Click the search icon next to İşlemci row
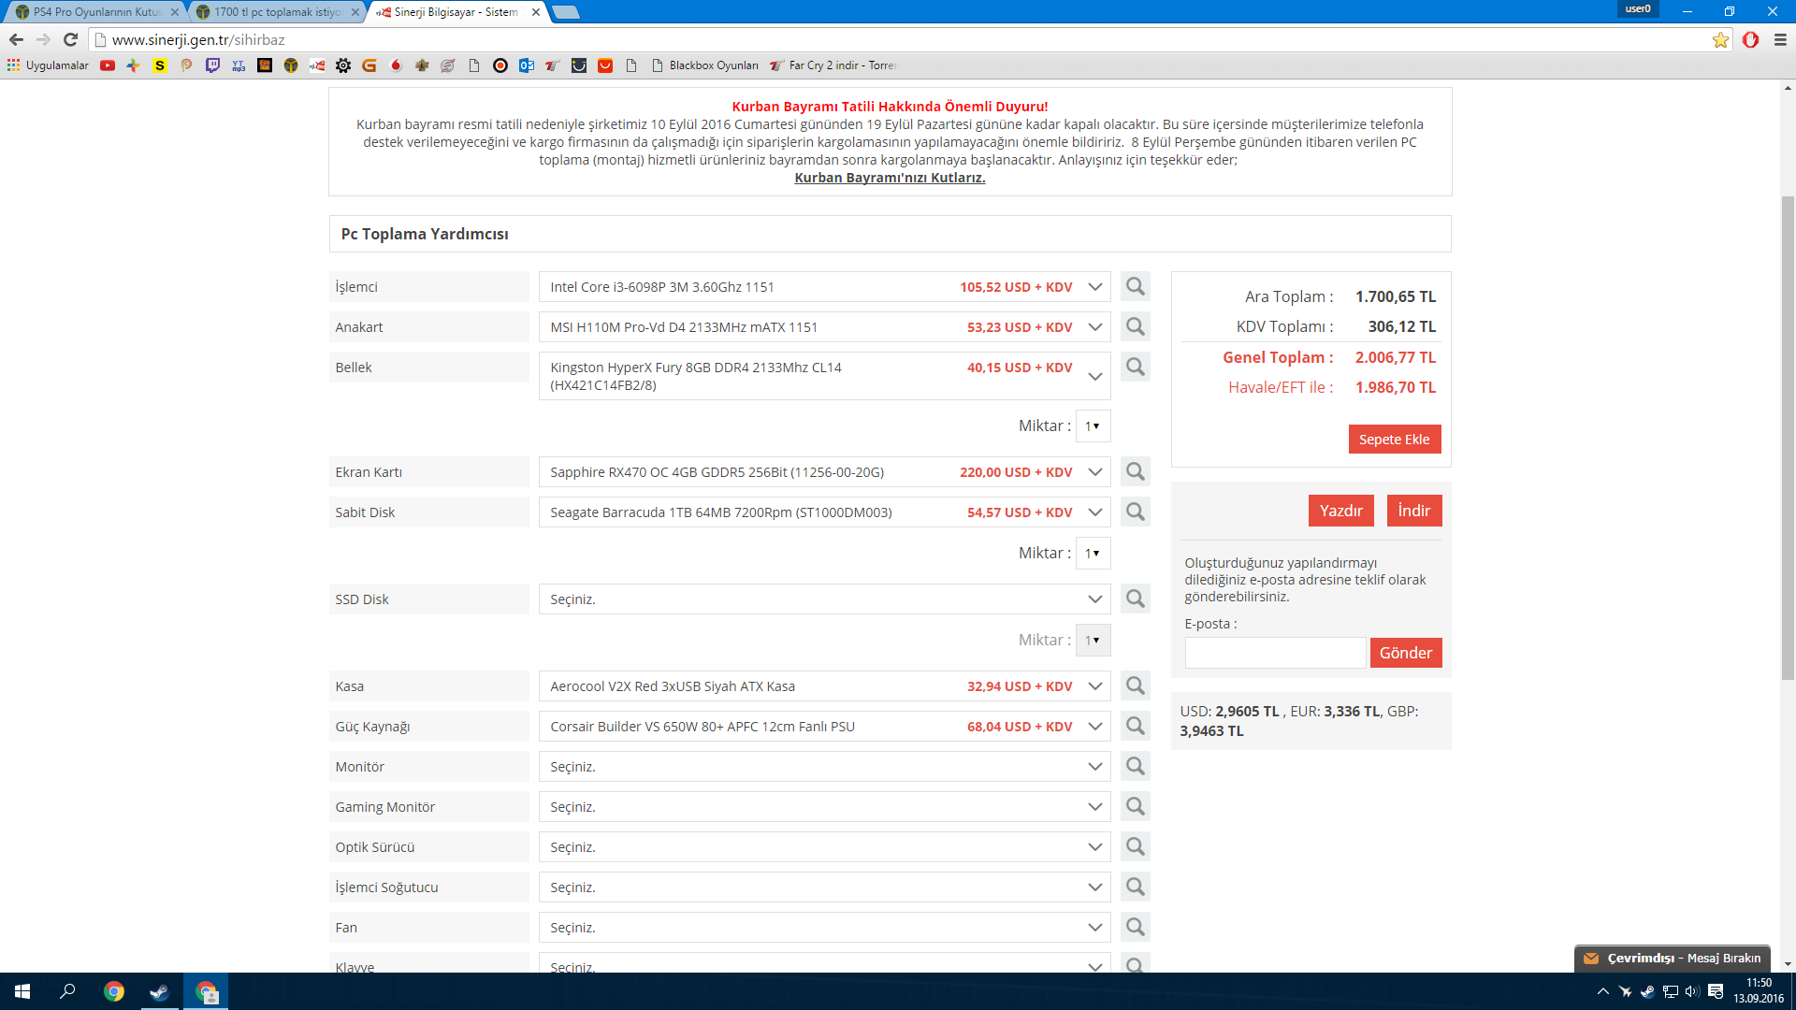Image resolution: width=1796 pixels, height=1010 pixels. pos(1135,286)
